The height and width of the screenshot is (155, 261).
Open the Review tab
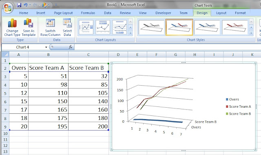(x=125, y=13)
